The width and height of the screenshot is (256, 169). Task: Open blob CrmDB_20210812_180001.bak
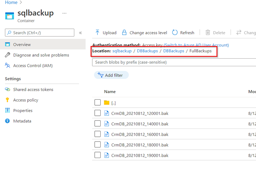pos(140,145)
